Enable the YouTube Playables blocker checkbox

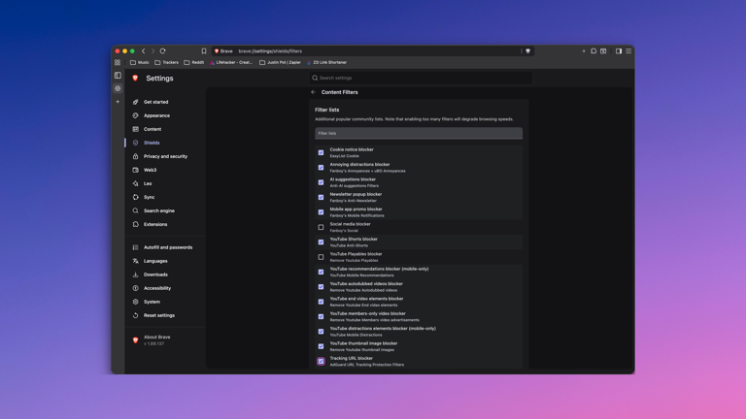pos(322,257)
